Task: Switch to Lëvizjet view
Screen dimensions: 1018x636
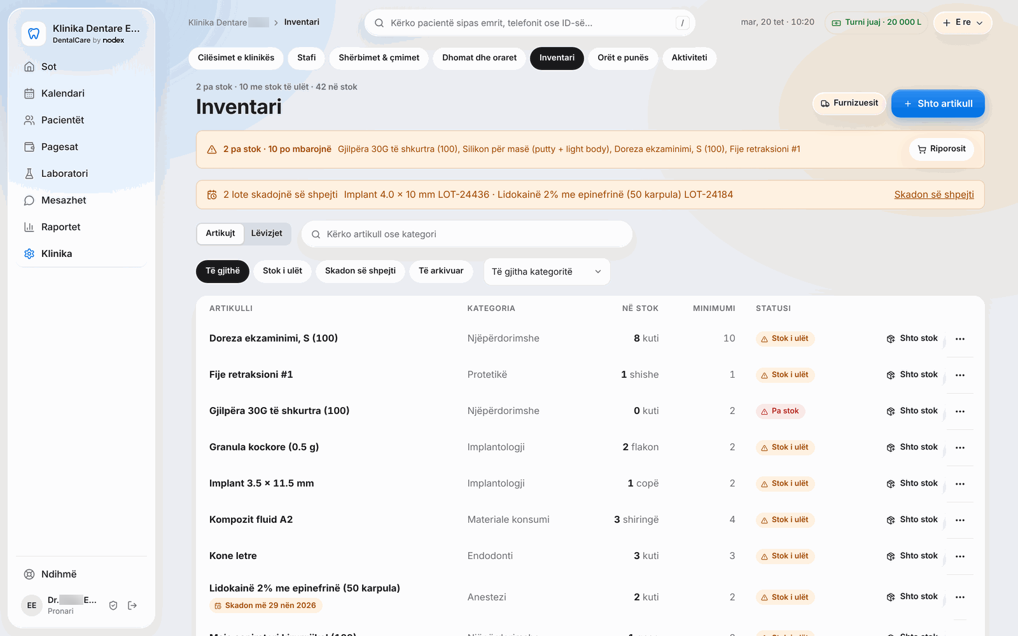Action: coord(267,233)
